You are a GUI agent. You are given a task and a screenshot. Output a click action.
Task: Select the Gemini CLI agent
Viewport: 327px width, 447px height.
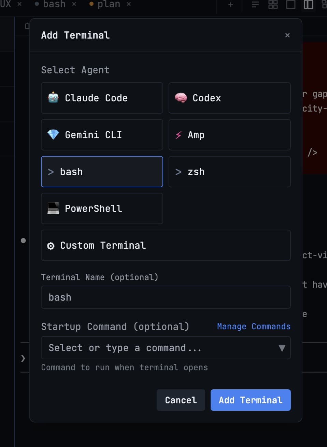coord(102,135)
